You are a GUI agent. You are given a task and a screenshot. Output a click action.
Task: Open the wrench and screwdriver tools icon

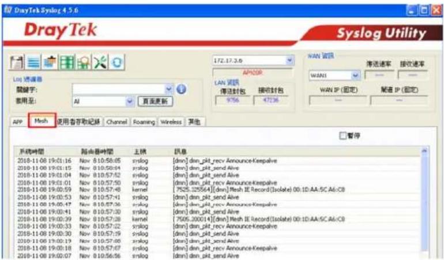[x=100, y=62]
